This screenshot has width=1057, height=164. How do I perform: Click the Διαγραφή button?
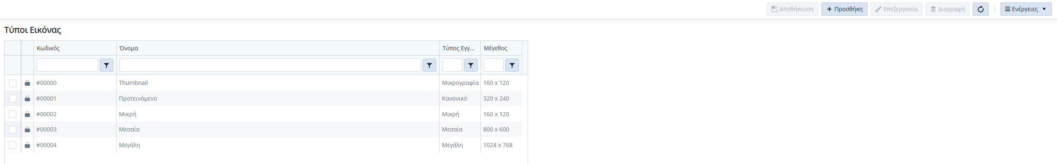tap(947, 9)
